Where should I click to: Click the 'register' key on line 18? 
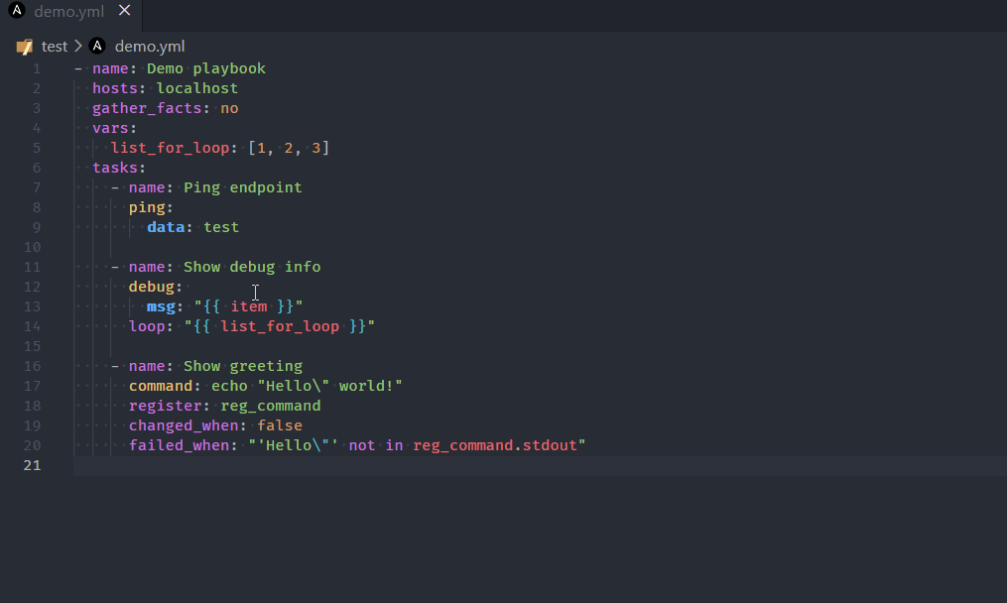(165, 406)
